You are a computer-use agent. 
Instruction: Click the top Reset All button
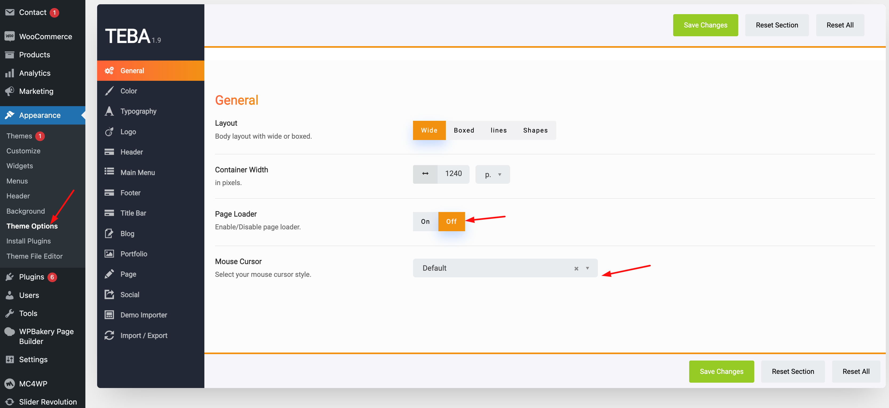(840, 25)
